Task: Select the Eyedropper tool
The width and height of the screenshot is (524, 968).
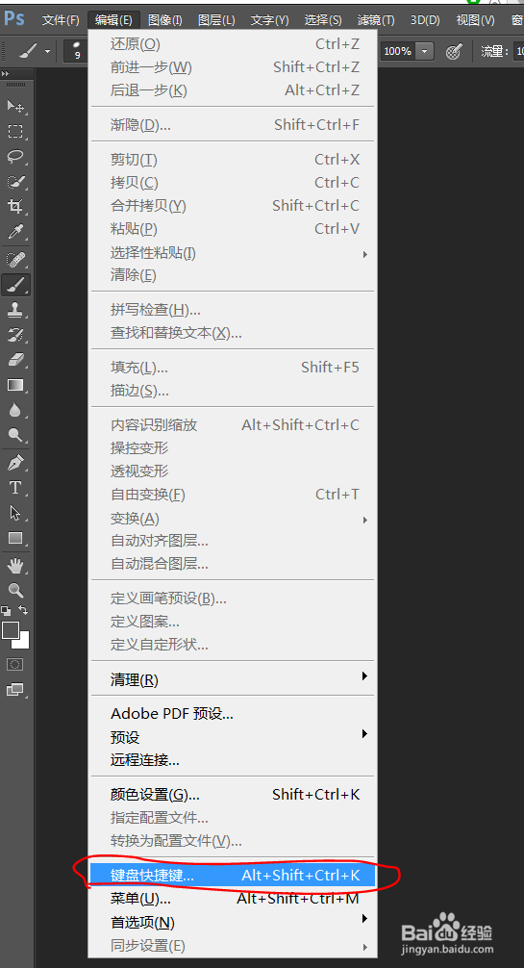Action: click(15, 232)
